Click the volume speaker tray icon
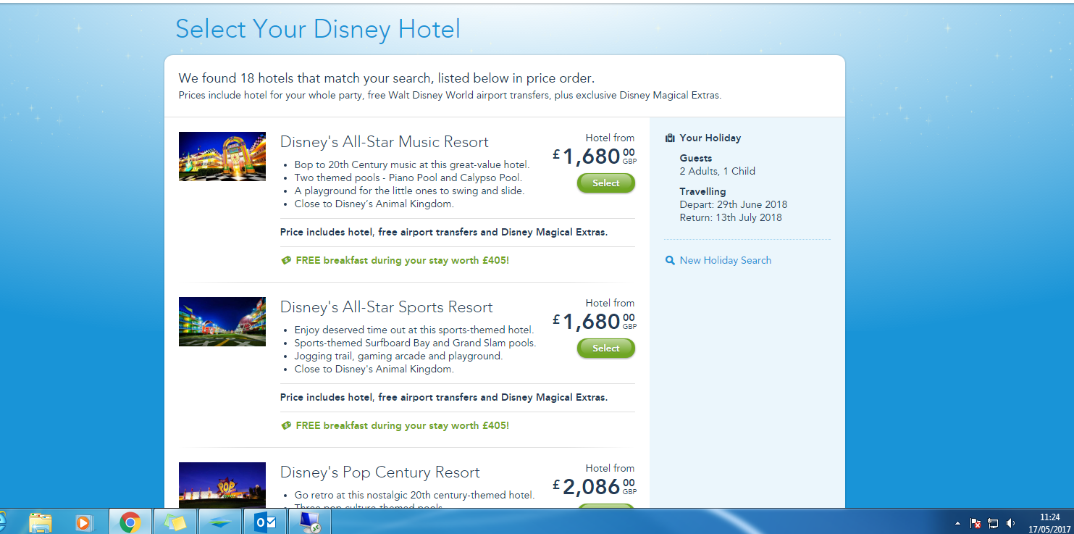Image resolution: width=1074 pixels, height=534 pixels. (x=1010, y=523)
